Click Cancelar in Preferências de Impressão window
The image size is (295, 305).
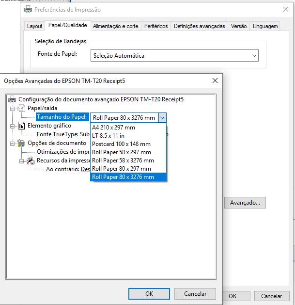coord(272,296)
